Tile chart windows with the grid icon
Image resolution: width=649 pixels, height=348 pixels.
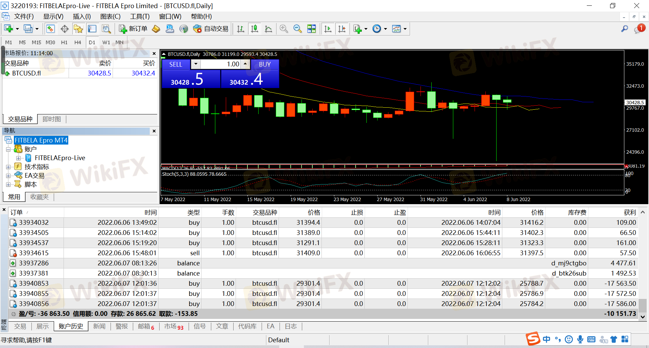311,29
